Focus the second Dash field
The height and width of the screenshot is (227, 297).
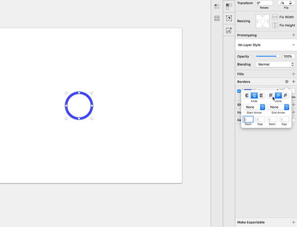pos(272,119)
